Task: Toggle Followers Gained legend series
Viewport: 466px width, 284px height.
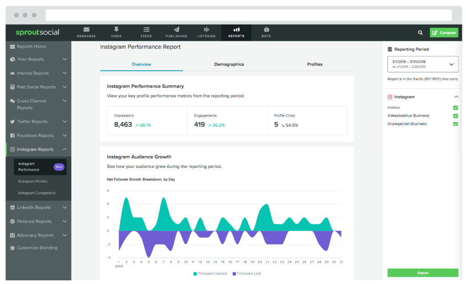Action: pos(210,274)
